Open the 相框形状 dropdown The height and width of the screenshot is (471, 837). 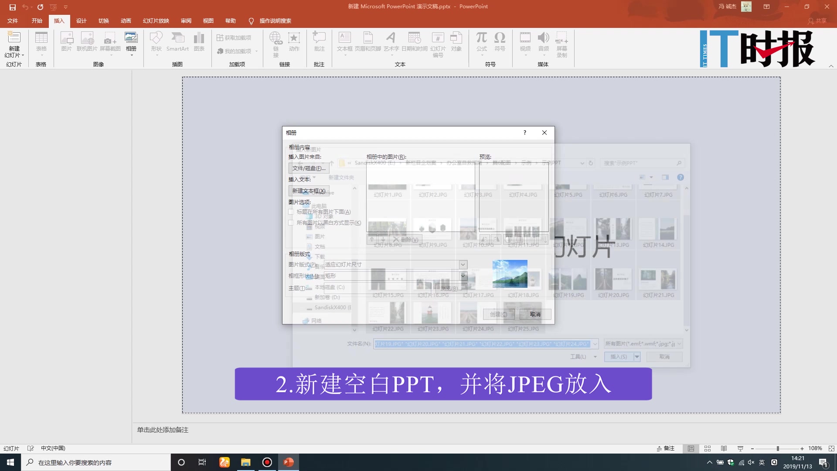coord(463,276)
